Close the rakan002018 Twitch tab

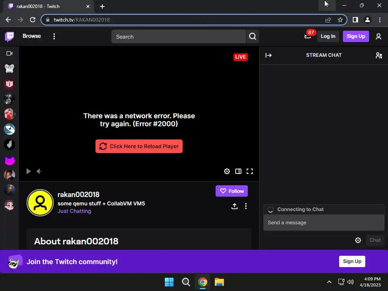click(x=88, y=6)
